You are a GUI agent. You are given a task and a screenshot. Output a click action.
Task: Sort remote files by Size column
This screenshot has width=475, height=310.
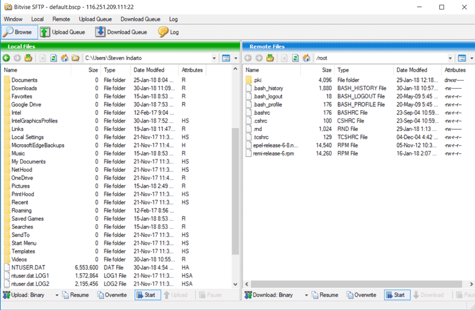(318, 70)
